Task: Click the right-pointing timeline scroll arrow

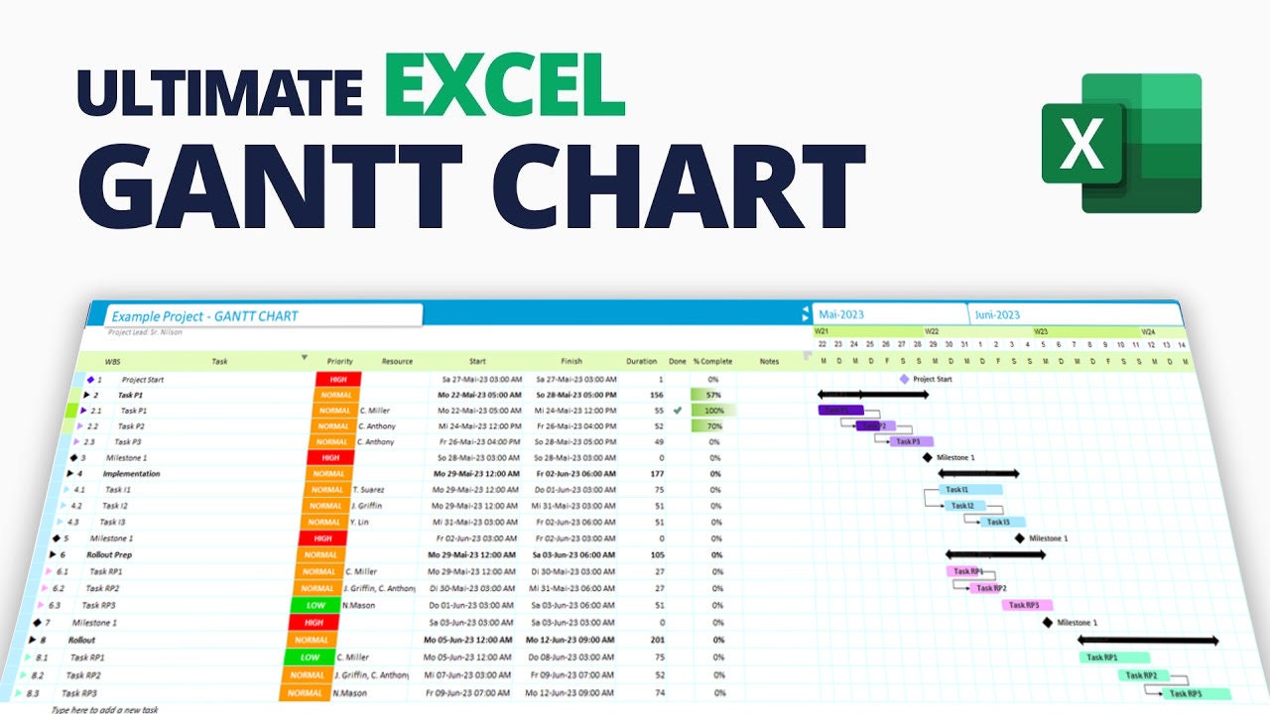Action: [x=805, y=318]
